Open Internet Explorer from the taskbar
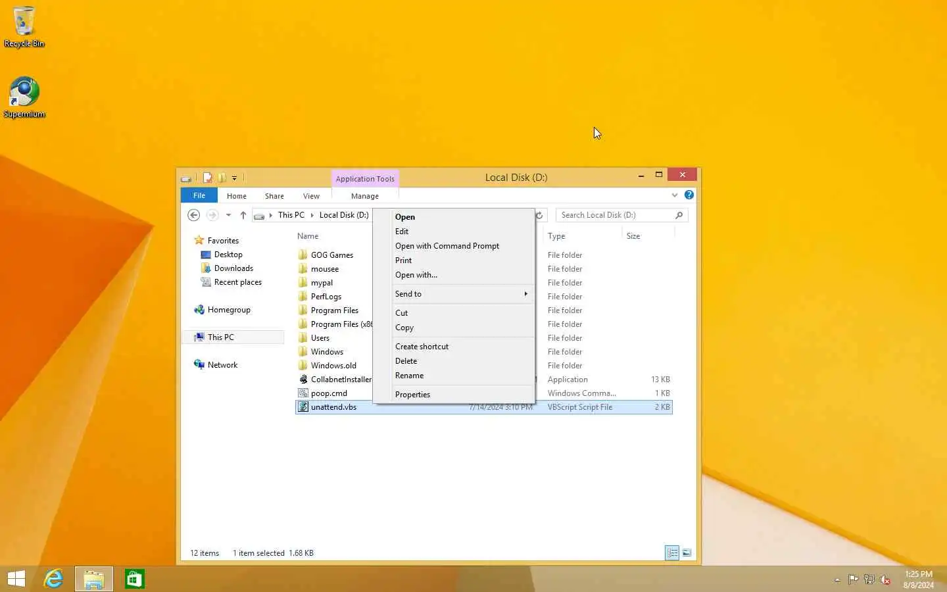The width and height of the screenshot is (947, 592). (x=53, y=579)
